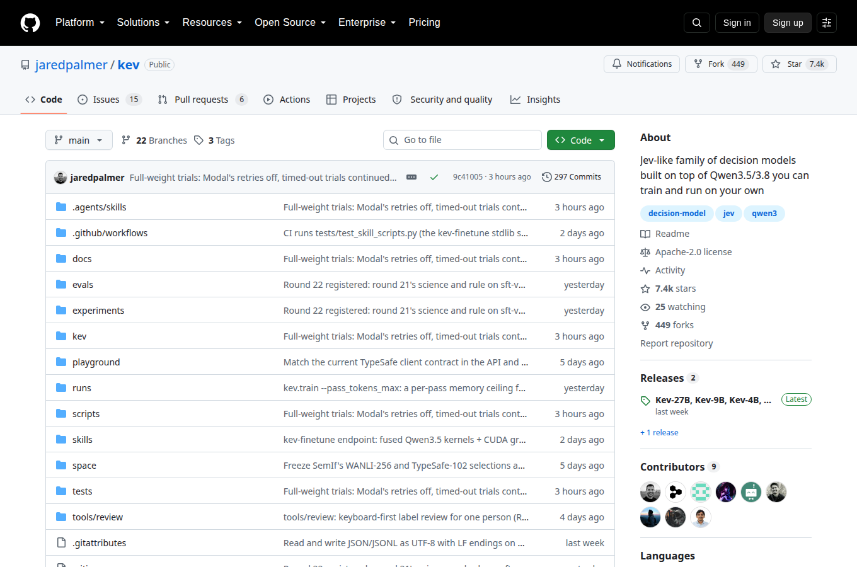Click the ellipsis to expand commit message
The height and width of the screenshot is (567, 857).
[411, 177]
